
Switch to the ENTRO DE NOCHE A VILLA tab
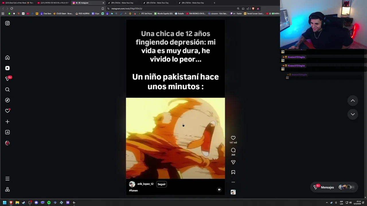(53, 3)
